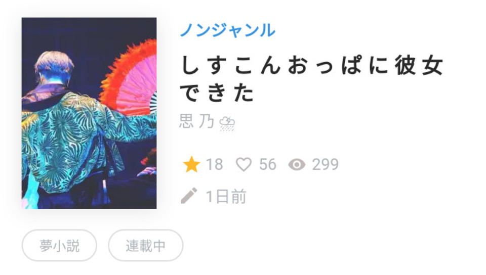Open the ノンジャンル genre link
This screenshot has height=275, width=486.
(228, 30)
